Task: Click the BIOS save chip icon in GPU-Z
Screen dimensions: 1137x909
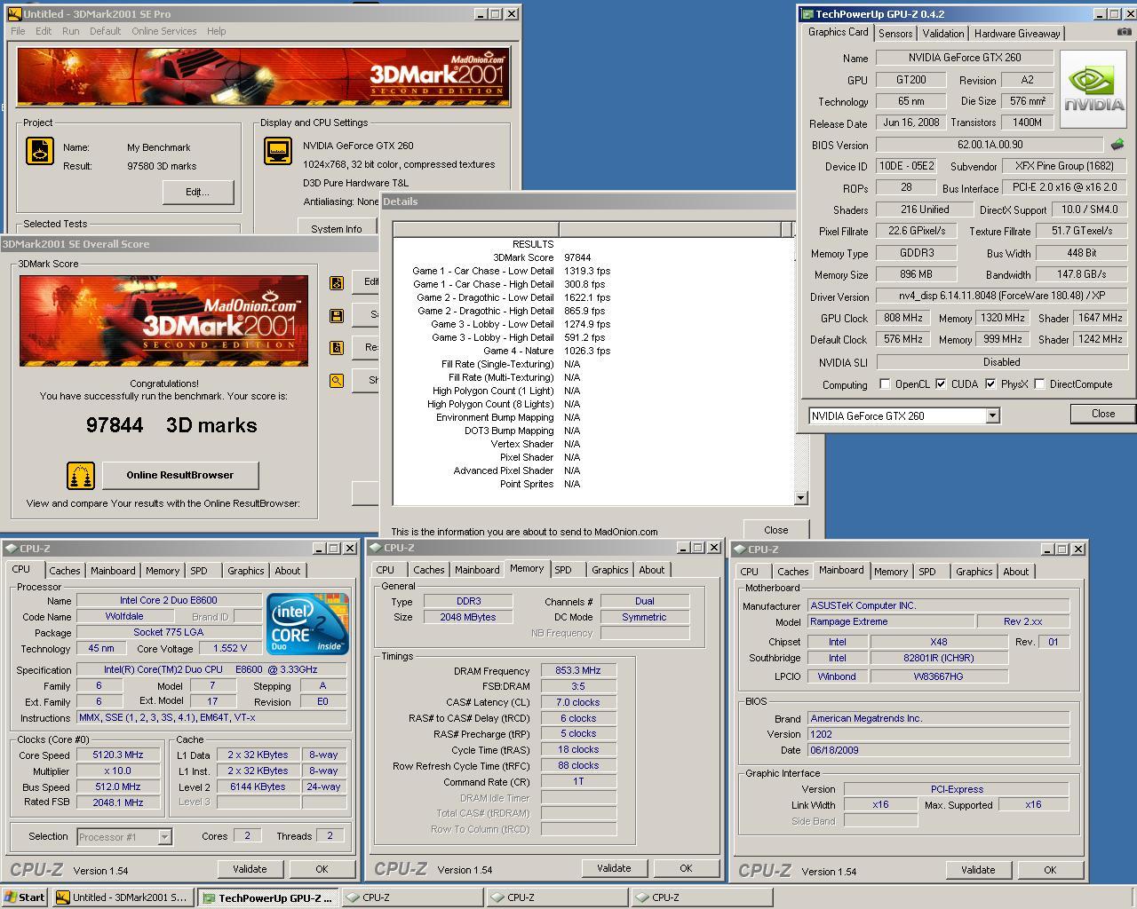Action: [x=1117, y=144]
